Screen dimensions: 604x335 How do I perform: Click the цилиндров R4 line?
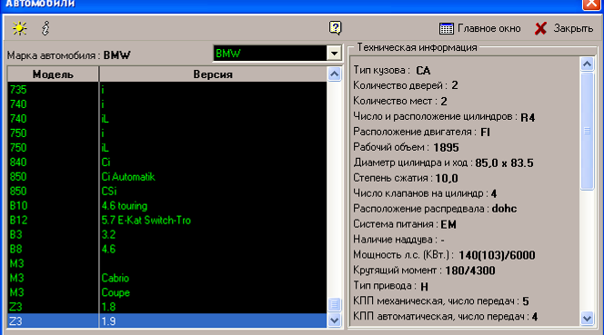[444, 116]
